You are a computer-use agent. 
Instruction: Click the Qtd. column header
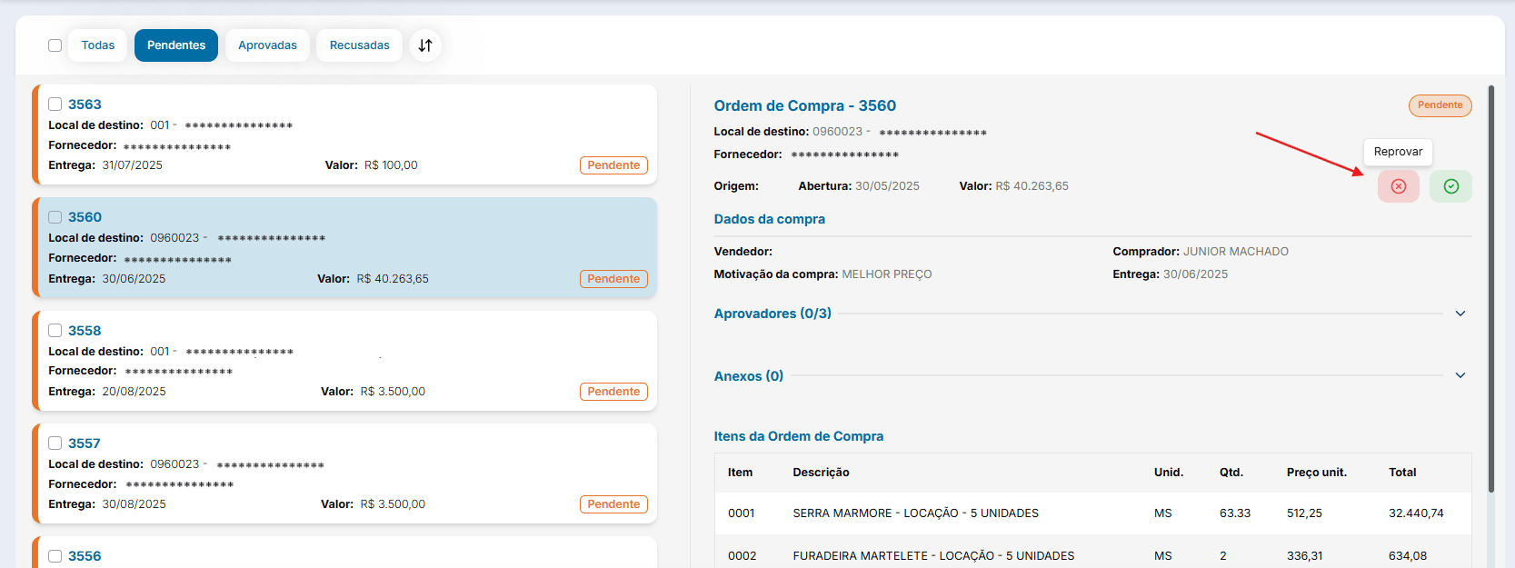(1231, 473)
